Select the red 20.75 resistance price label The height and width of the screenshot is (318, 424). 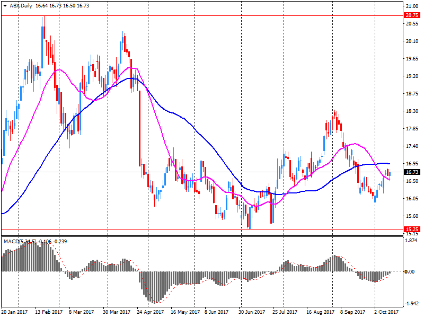coord(412,15)
